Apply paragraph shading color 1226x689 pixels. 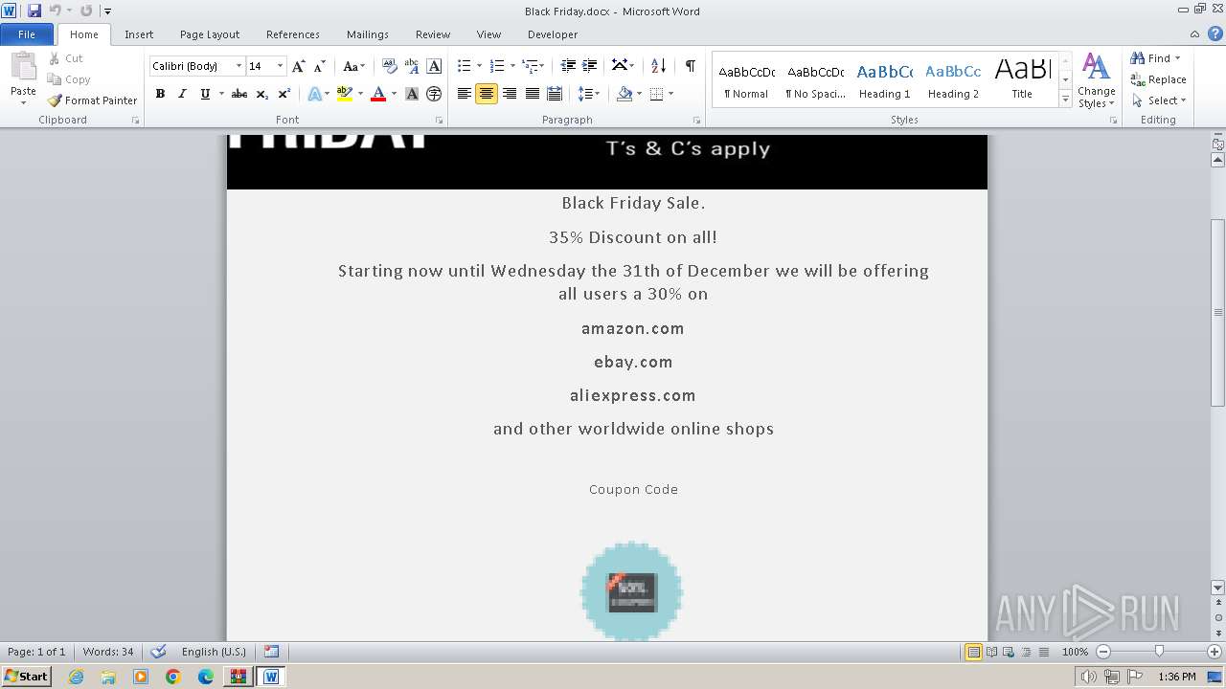tap(624, 94)
